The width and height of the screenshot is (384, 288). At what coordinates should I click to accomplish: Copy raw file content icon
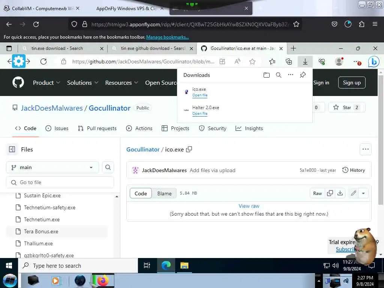click(330, 193)
